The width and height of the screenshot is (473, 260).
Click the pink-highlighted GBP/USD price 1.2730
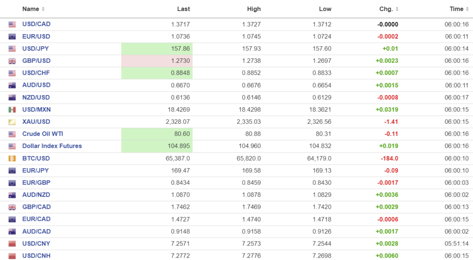[180, 61]
